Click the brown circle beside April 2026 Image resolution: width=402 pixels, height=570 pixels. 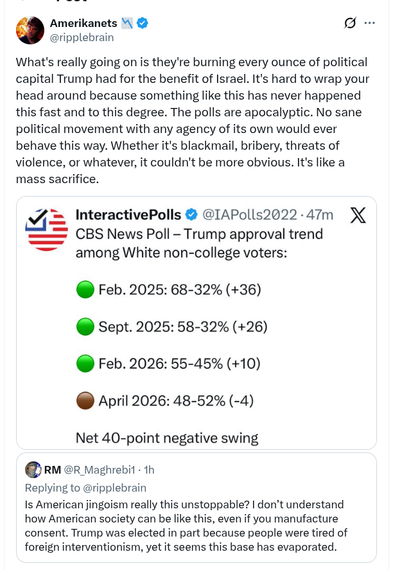tap(85, 402)
